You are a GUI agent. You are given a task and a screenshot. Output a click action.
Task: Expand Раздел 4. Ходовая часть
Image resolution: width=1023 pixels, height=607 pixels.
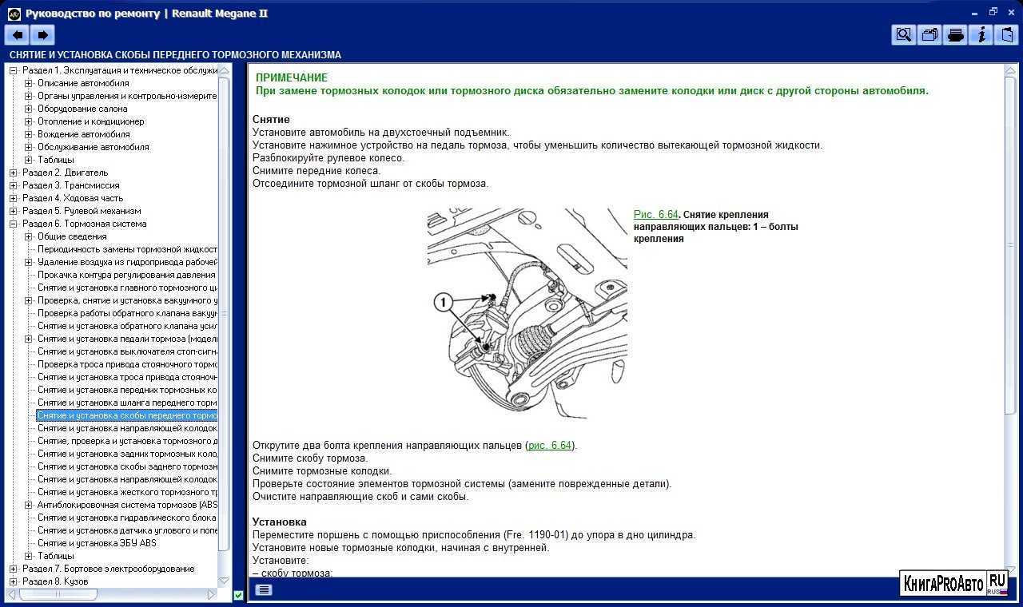tap(14, 198)
